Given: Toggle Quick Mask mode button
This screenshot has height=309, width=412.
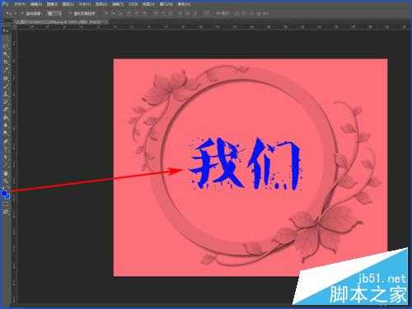Looking at the screenshot, I should [x=6, y=204].
